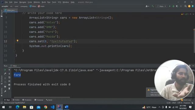Open the Code menu
Screen dimensions: 195x110
coord(30,2)
